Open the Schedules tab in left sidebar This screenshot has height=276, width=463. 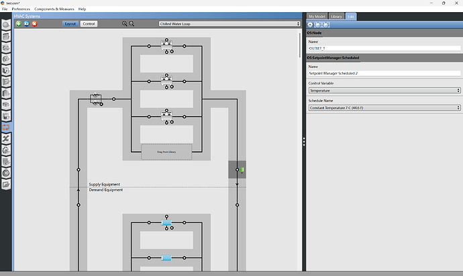pyautogui.click(x=6, y=36)
